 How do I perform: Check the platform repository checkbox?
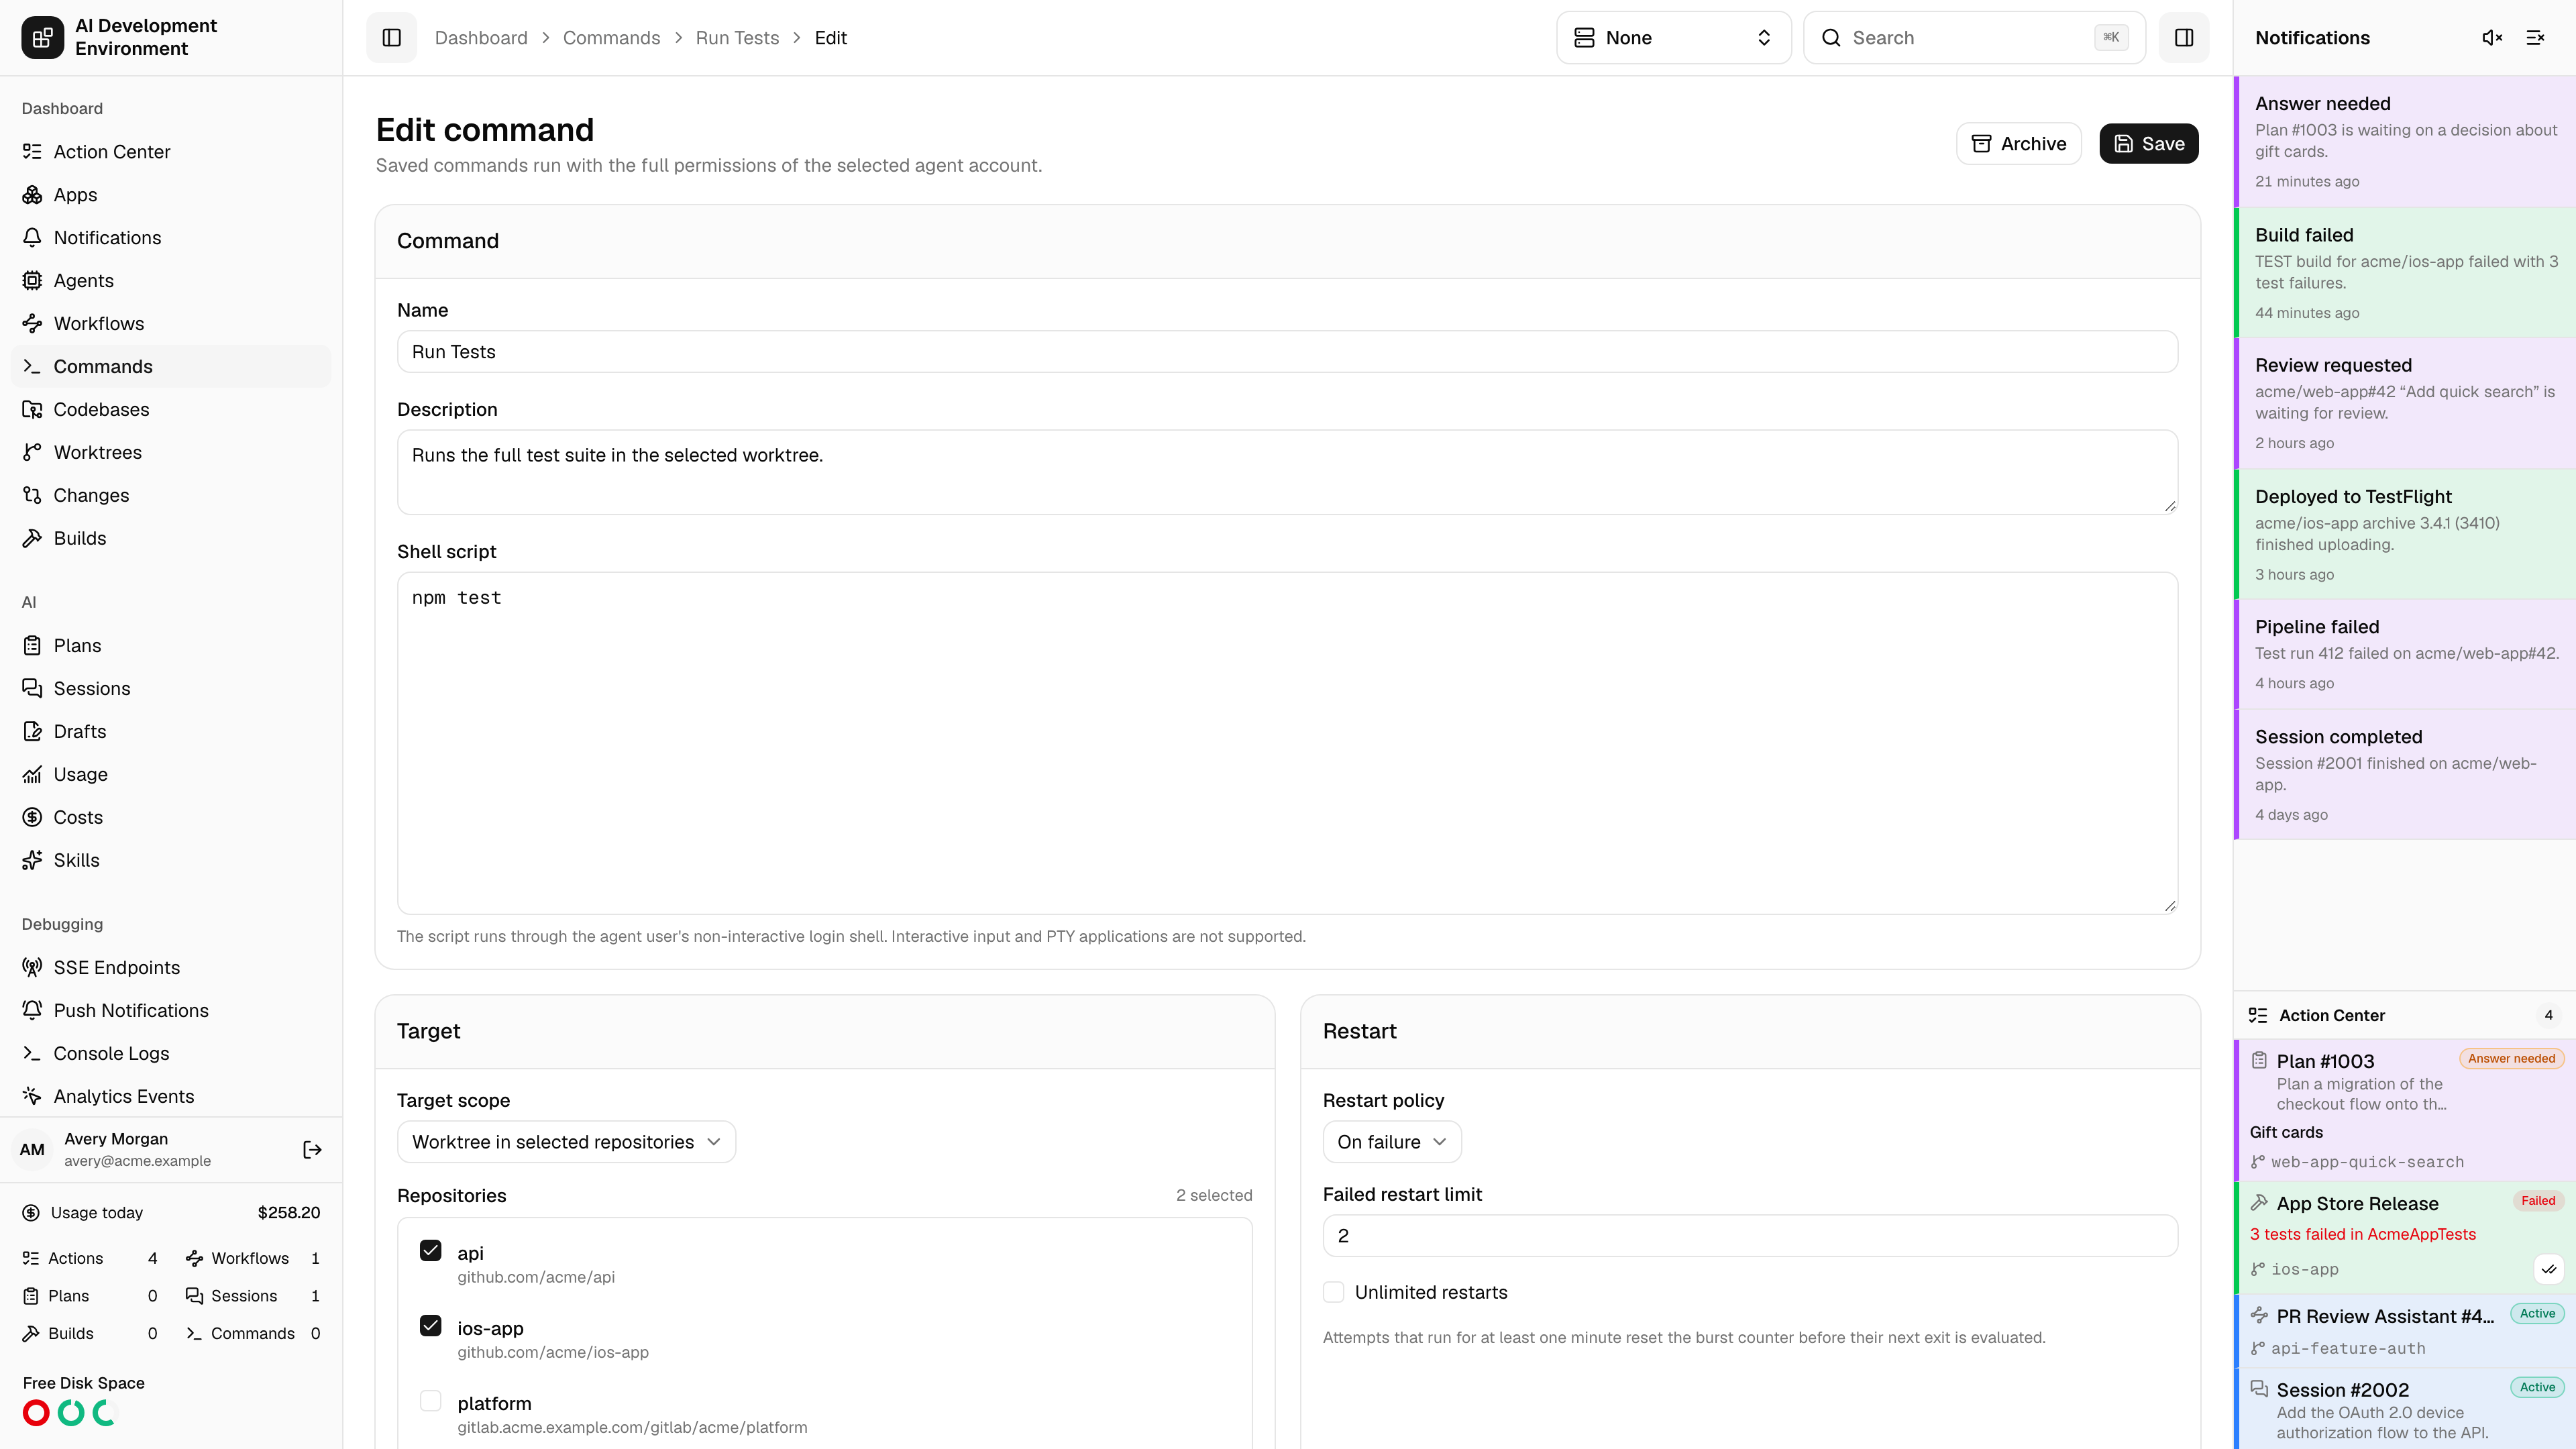tap(431, 1401)
